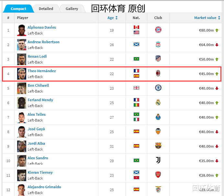Click the Liverpool club crest
This screenshot has height=196, width=224.
[x=158, y=44]
